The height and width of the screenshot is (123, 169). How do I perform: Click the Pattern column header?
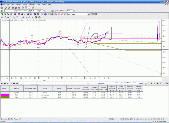tap(16, 88)
